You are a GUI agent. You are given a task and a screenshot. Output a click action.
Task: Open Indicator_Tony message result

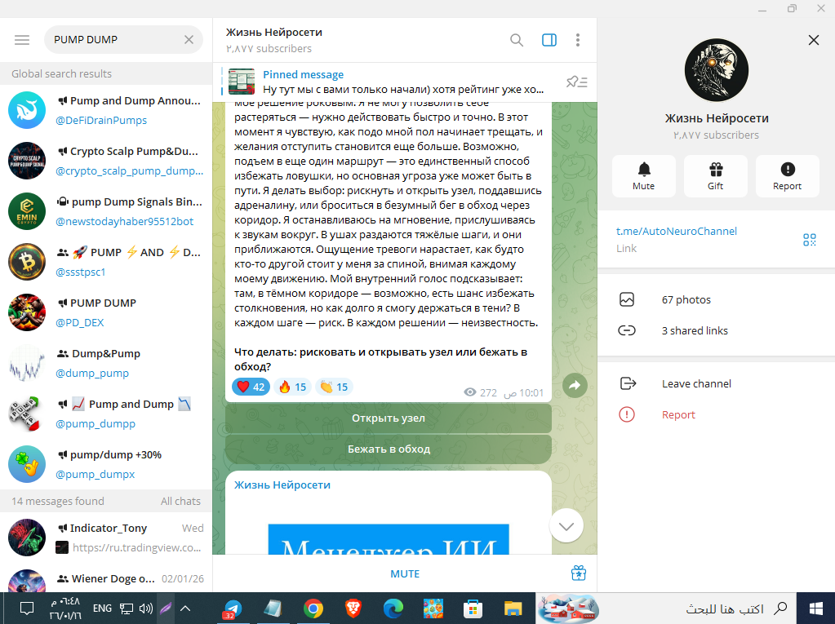(106, 538)
